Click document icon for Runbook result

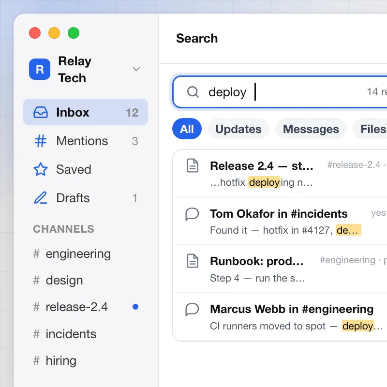tap(192, 261)
